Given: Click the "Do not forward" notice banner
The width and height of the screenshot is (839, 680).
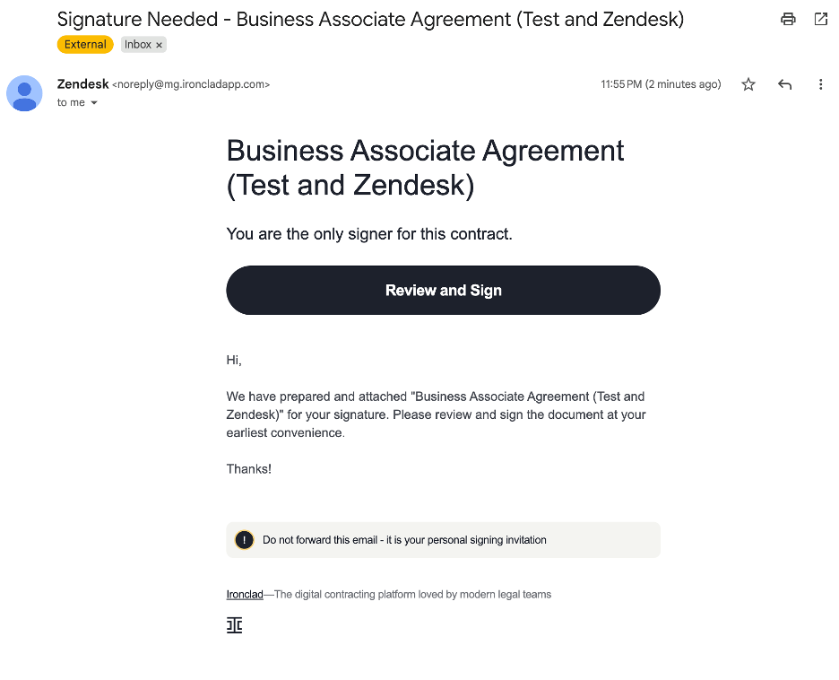Looking at the screenshot, I should pos(443,540).
